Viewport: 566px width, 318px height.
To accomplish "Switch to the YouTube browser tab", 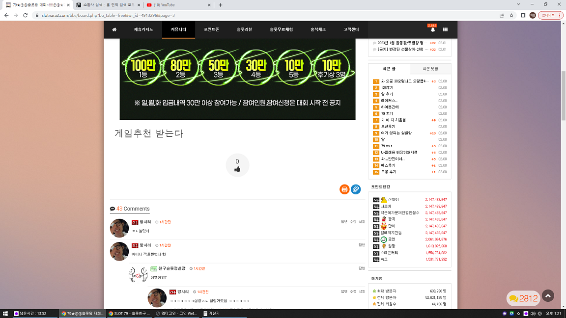I will (178, 5).
